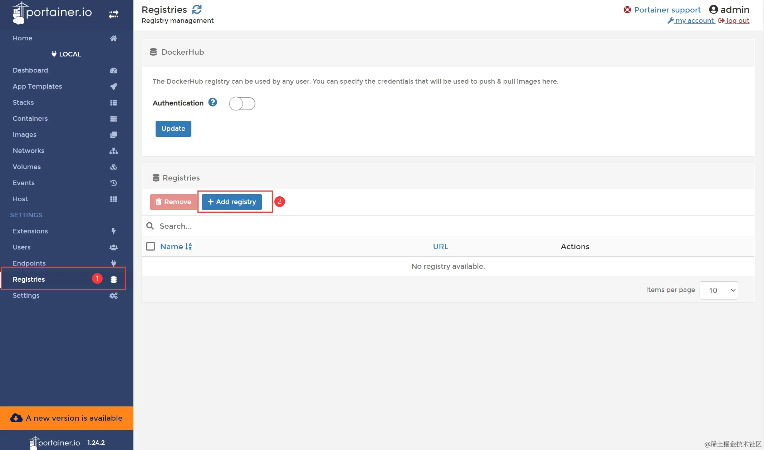Click the Update button
Image resolution: width=764 pixels, height=450 pixels.
(173, 129)
